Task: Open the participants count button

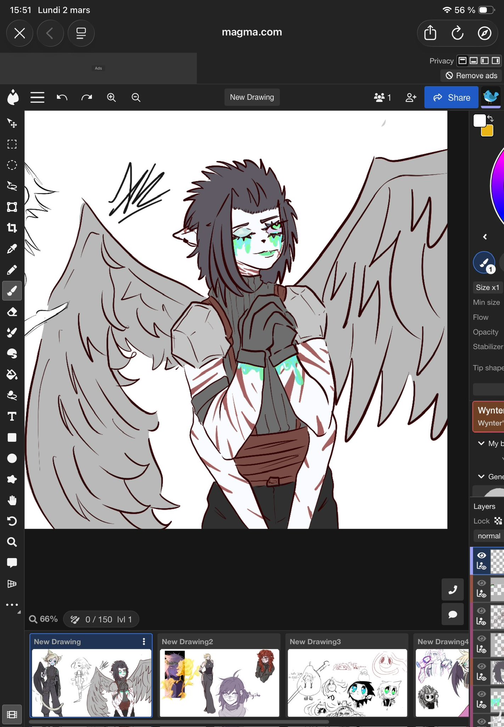Action: tap(382, 97)
